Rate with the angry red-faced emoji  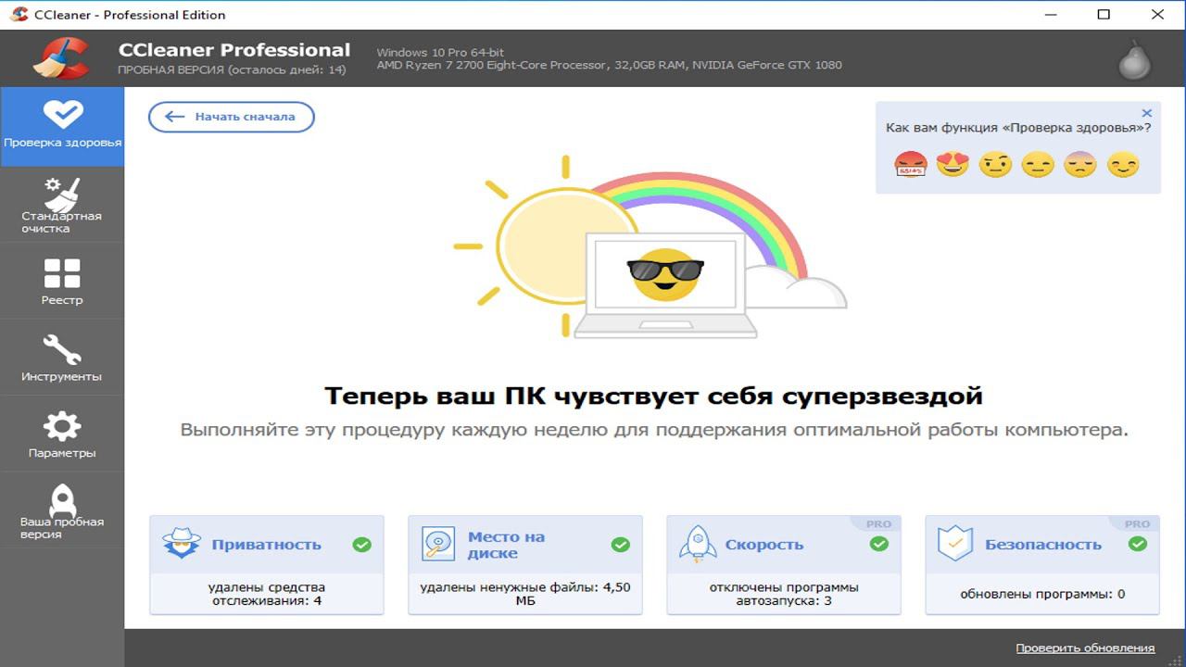pos(910,165)
